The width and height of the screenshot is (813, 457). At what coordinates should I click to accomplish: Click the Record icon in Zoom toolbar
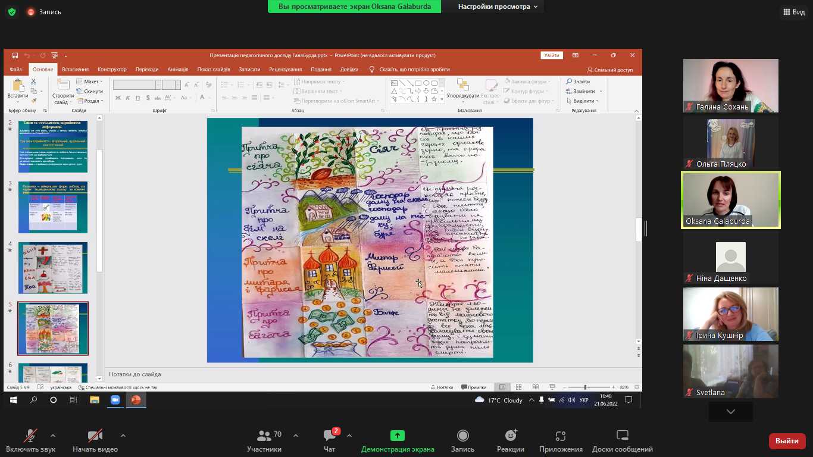coord(462,436)
